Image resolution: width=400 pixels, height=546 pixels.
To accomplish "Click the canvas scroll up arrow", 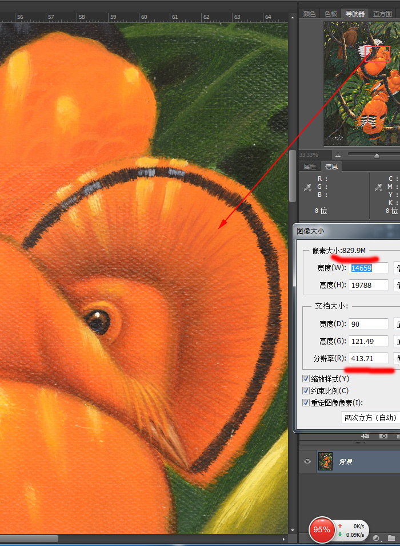I will pos(292,17).
